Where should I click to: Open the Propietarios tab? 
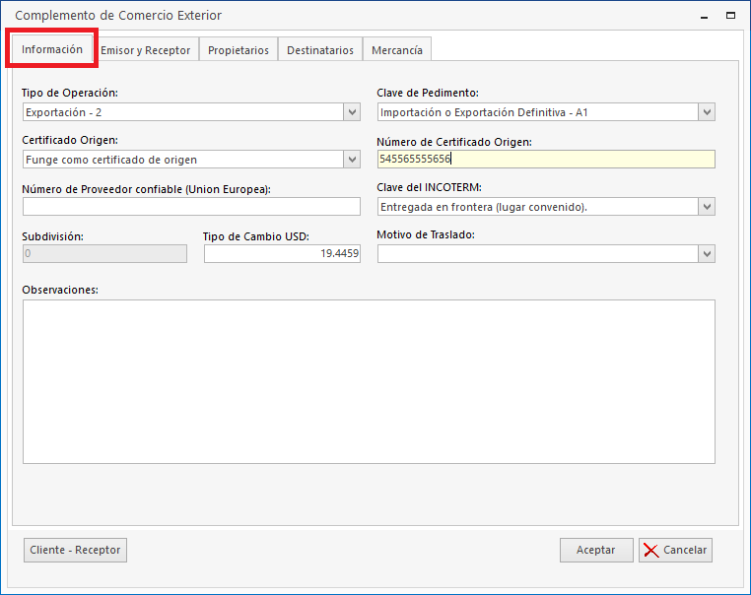coord(238,50)
